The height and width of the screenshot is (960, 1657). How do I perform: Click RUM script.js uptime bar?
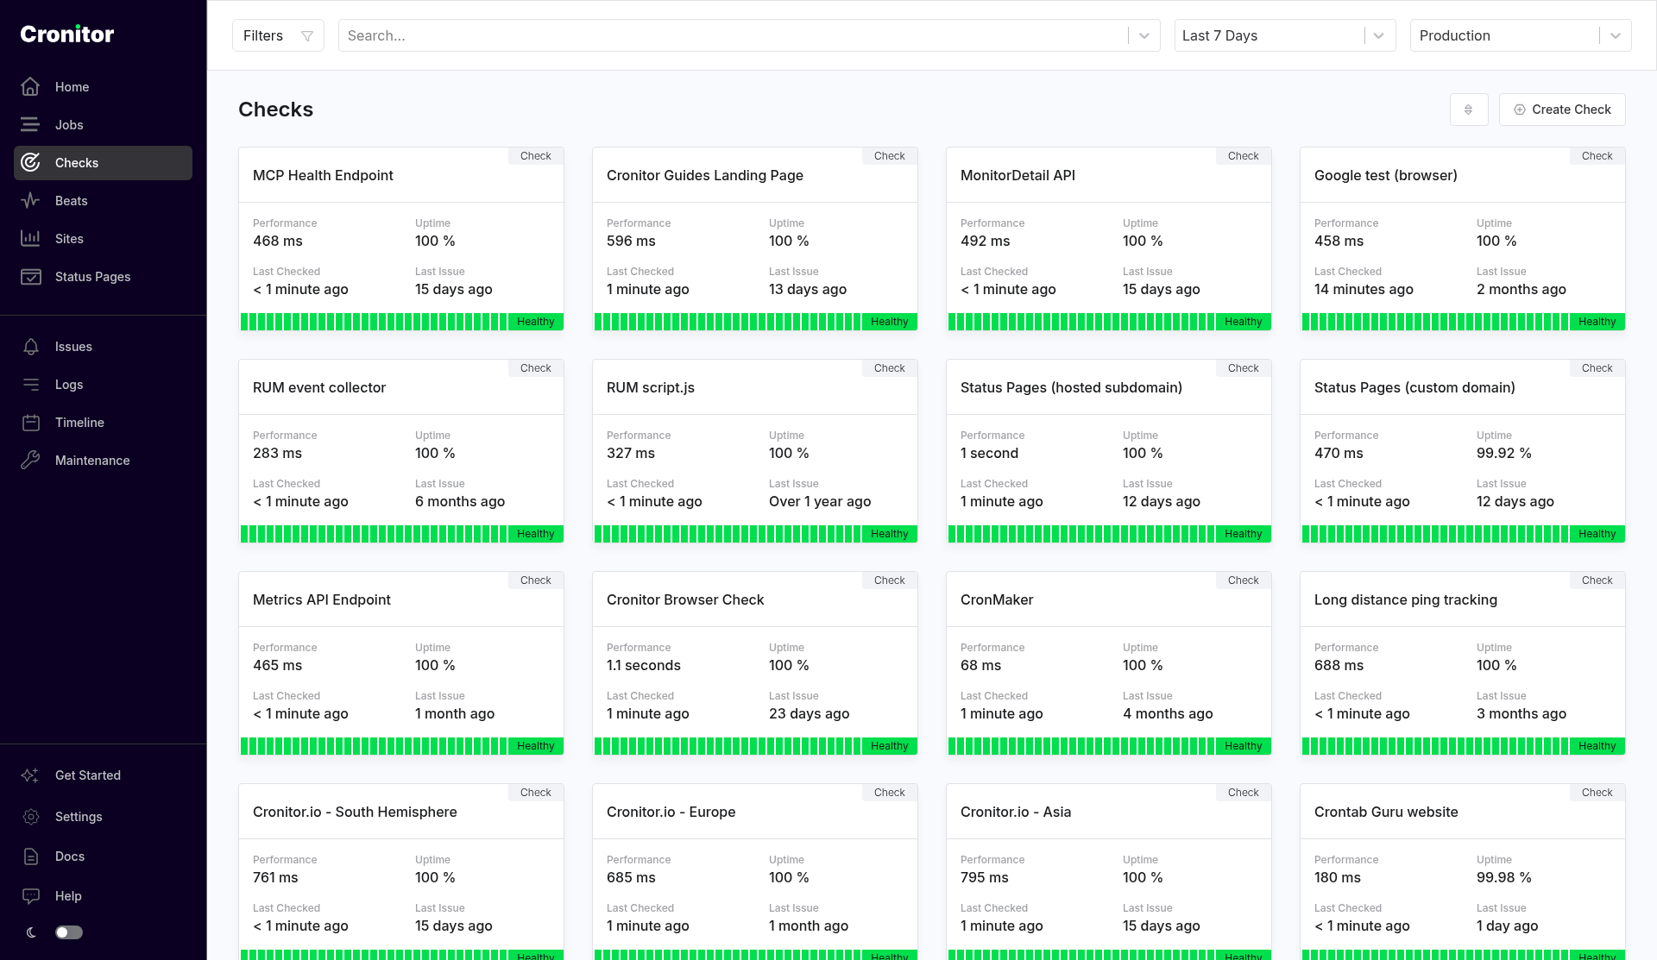point(728,534)
